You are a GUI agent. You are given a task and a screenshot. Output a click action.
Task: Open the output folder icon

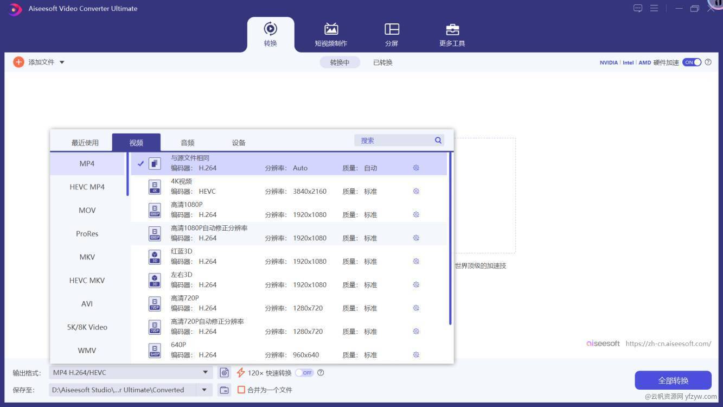click(x=225, y=390)
